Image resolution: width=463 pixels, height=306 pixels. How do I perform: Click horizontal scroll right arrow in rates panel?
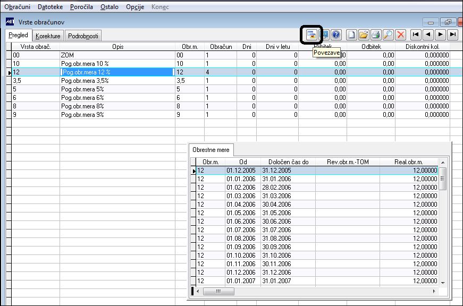[434, 291]
